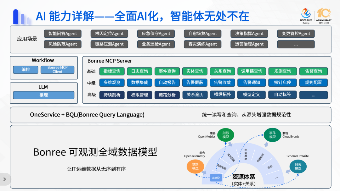
Task: Choose the dark 持续剖析 box
Action: [112, 95]
